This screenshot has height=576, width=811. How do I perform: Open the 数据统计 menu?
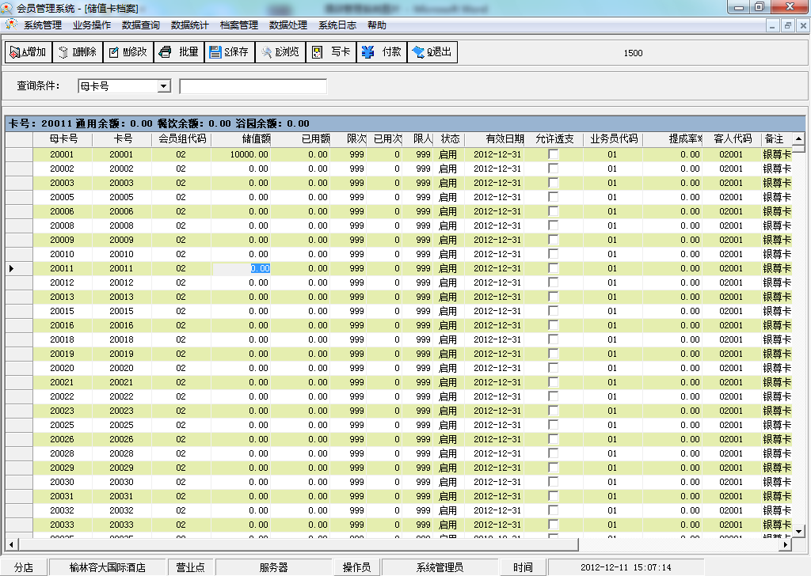[x=189, y=25]
